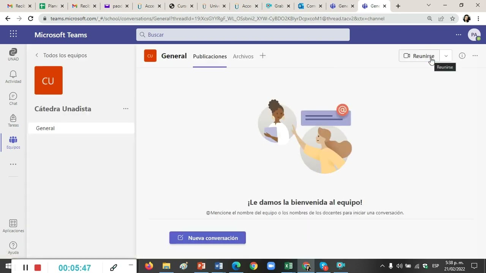Select Equipos in the sidebar

click(13, 143)
